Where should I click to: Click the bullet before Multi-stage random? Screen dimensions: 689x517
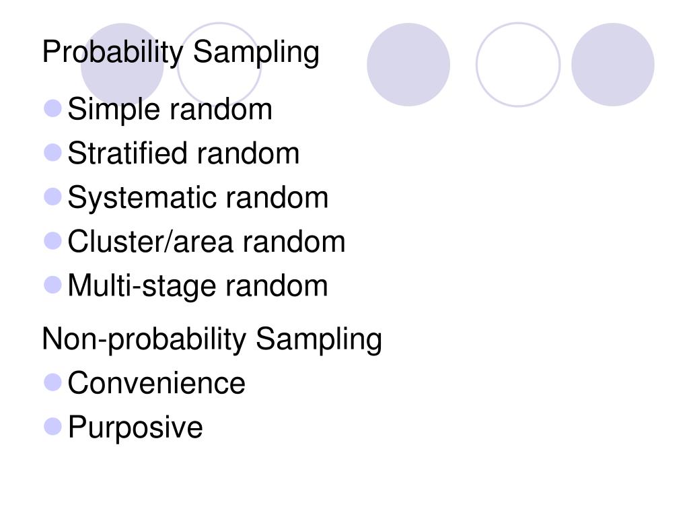(52, 285)
